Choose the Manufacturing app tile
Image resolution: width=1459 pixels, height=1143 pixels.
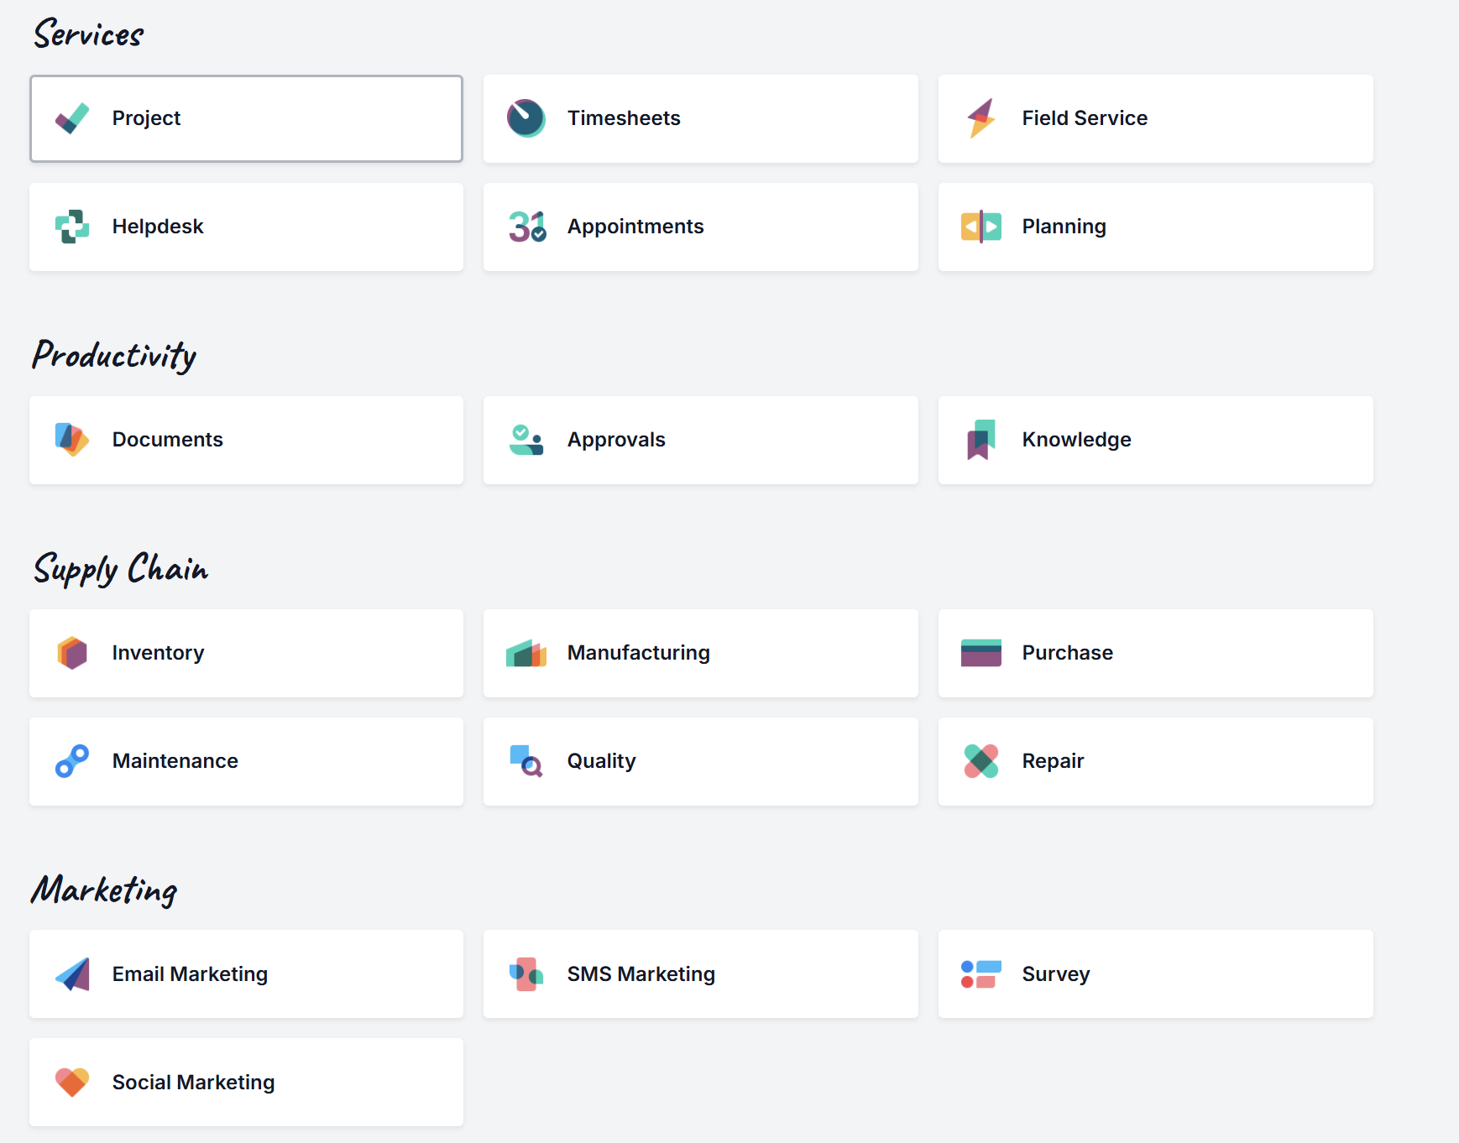(x=700, y=653)
